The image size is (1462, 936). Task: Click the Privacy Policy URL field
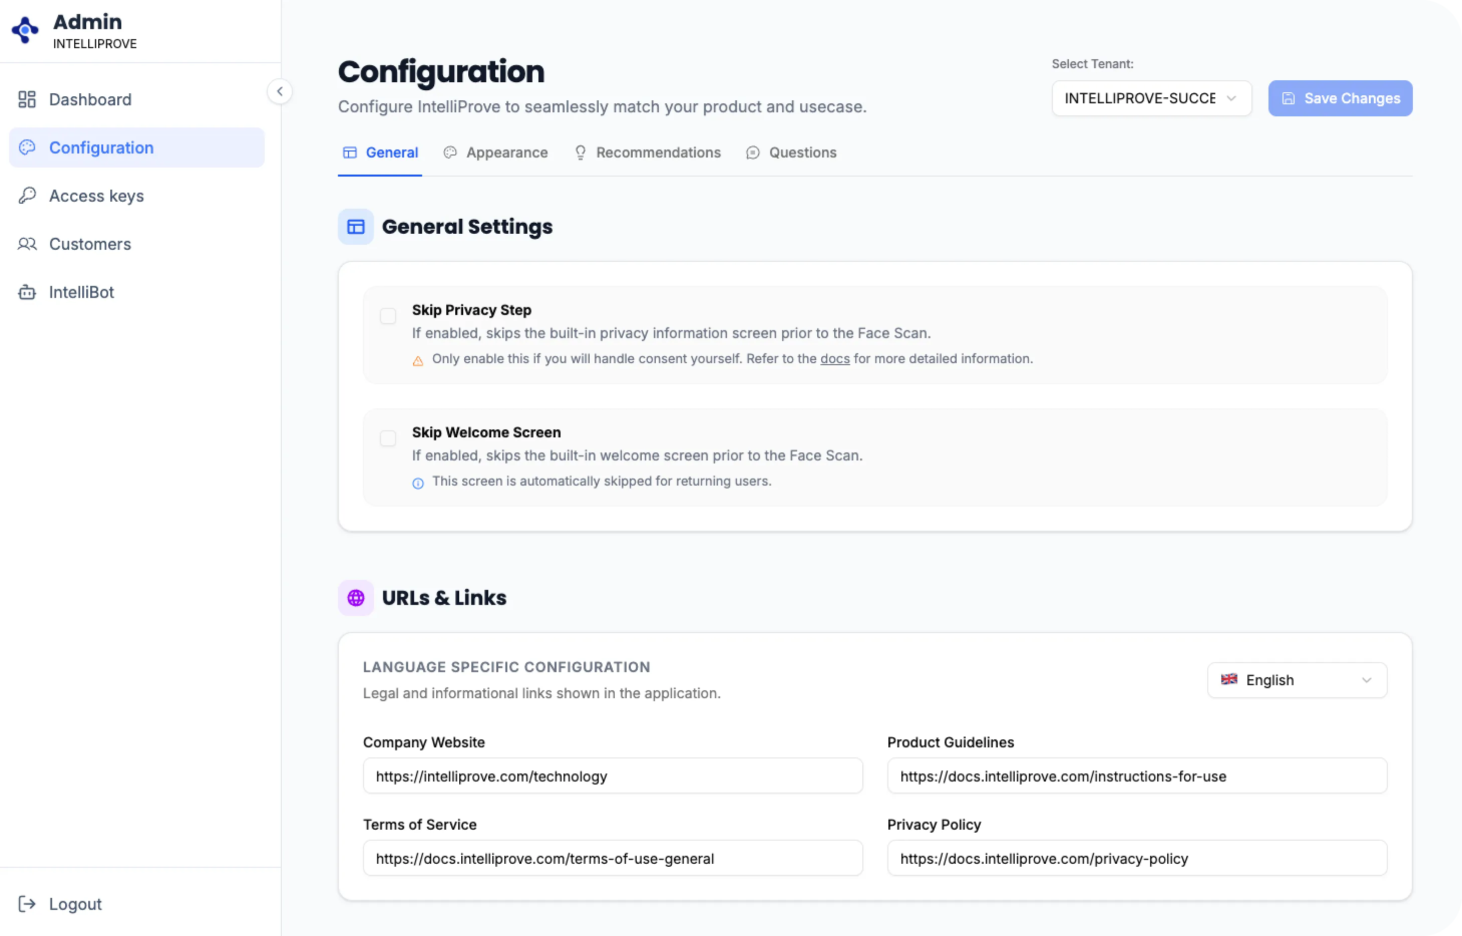[1137, 858]
